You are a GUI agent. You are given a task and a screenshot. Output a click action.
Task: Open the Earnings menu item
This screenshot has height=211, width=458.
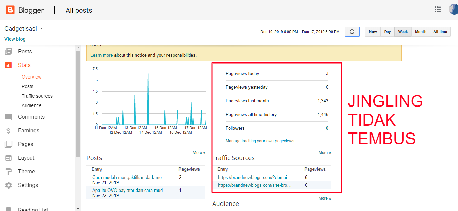pos(29,131)
